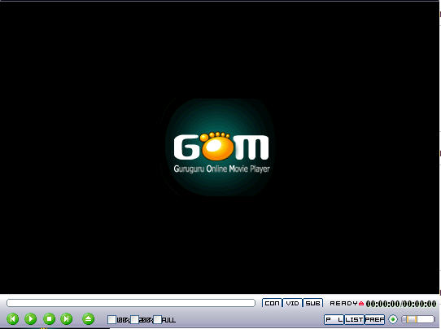Viewport: 441px width, 329px height.
Task: Check the 200% size checkbox
Action: pos(135,320)
